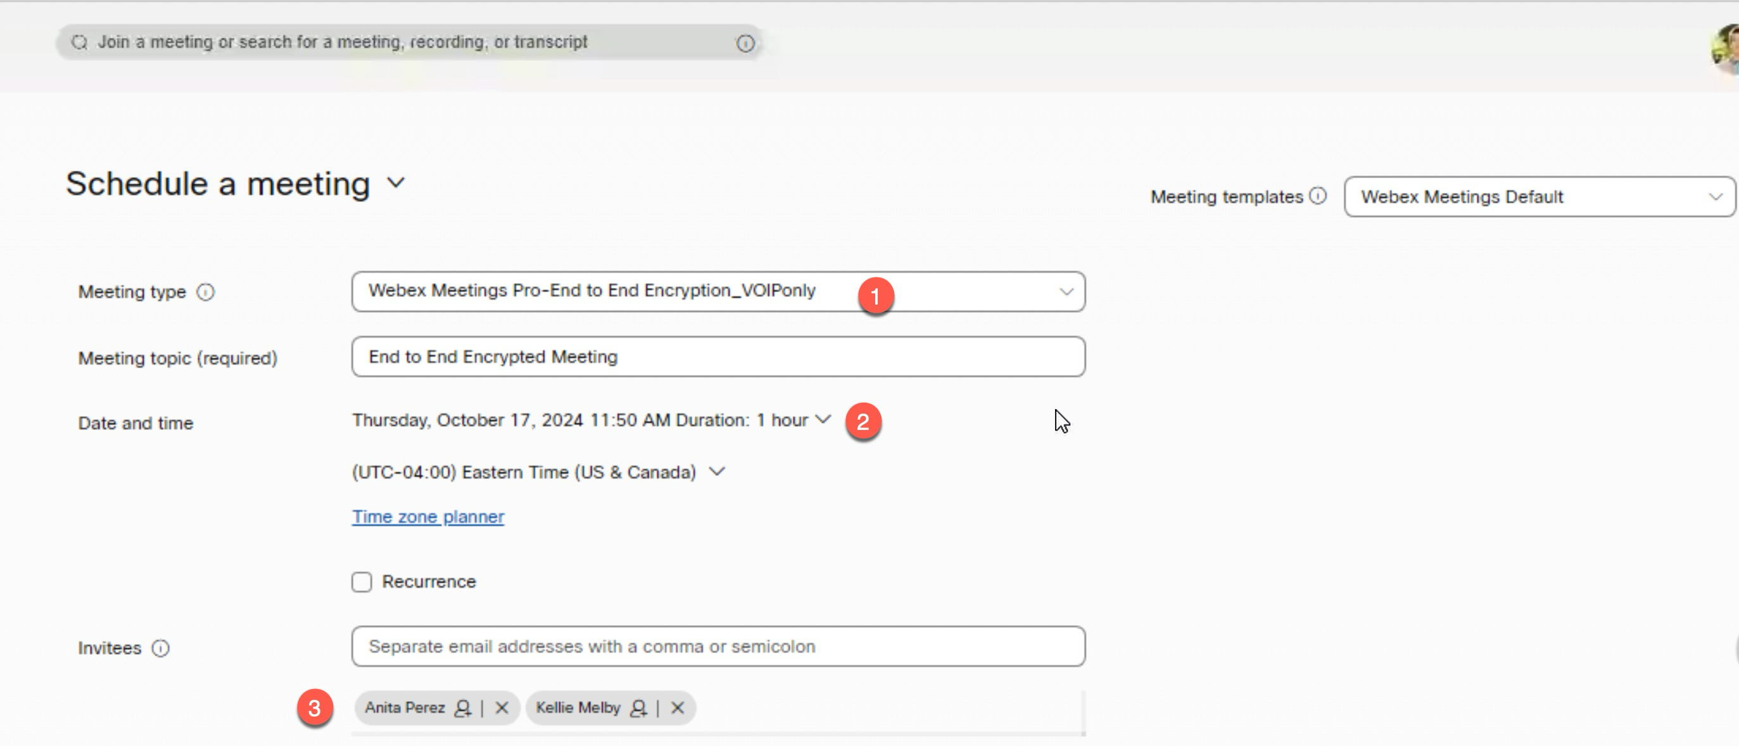Open the user profile avatar
The image size is (1739, 746).
1726,47
